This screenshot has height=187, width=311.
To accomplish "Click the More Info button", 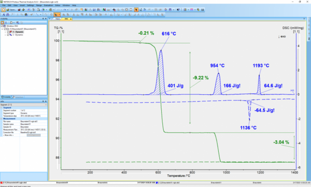I will [34, 135].
